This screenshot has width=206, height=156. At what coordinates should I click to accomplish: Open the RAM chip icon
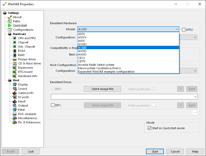point(15,55)
